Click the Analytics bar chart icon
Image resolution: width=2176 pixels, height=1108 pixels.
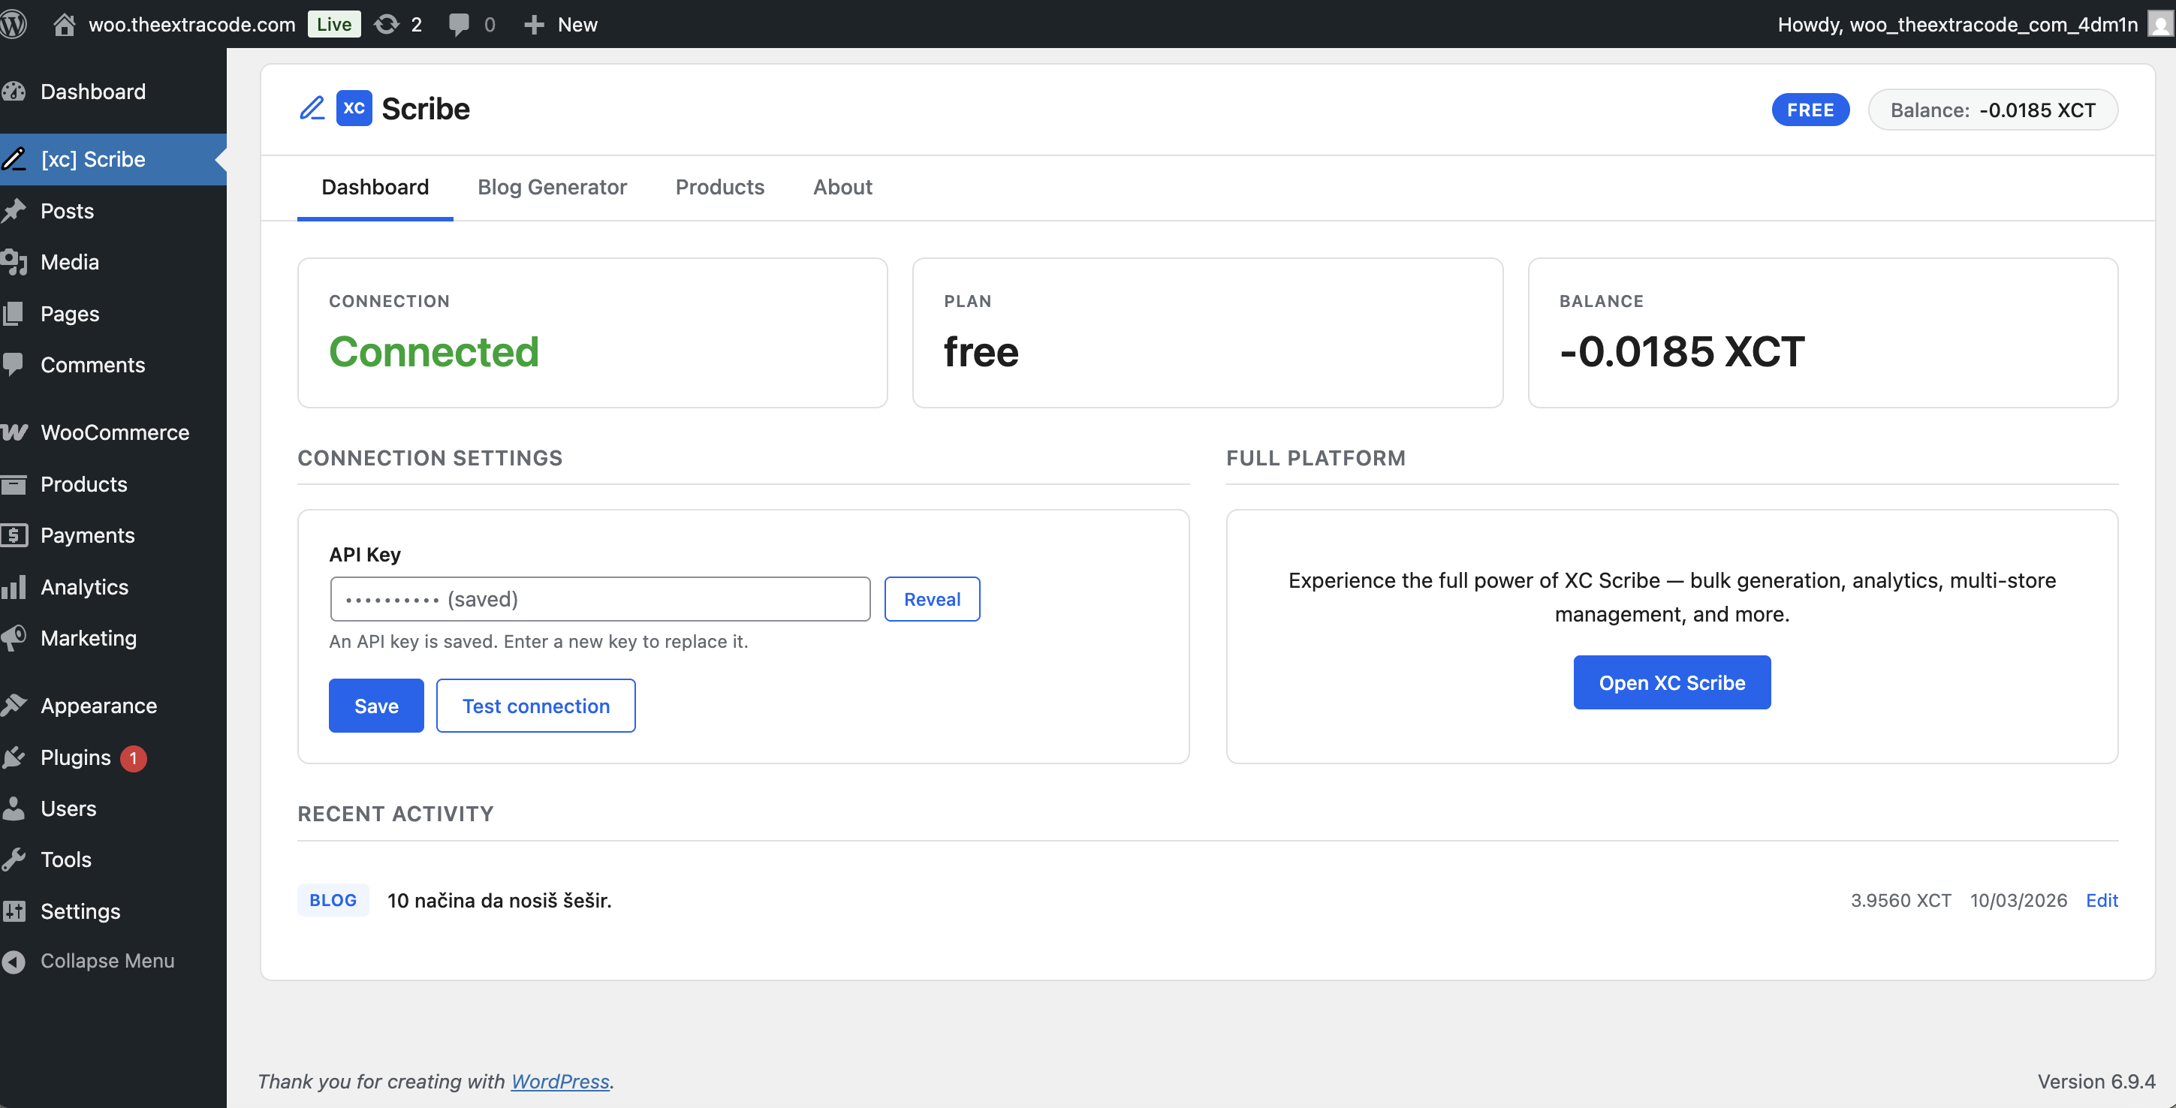[x=14, y=587]
